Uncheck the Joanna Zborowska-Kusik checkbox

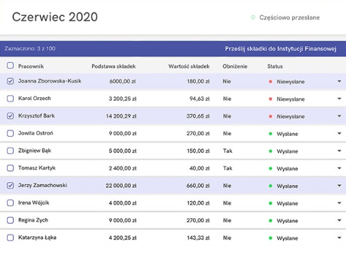[x=10, y=81]
